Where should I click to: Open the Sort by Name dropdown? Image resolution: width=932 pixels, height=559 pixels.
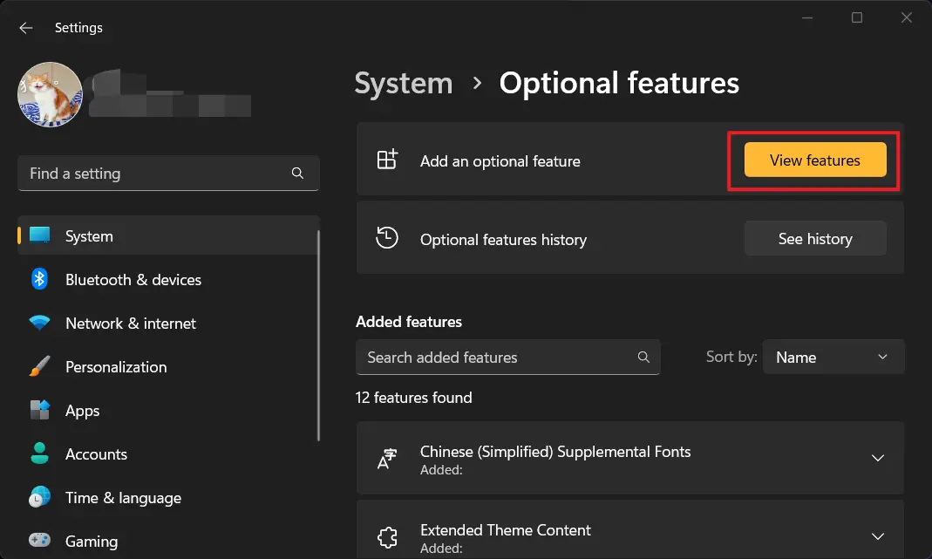pos(833,357)
